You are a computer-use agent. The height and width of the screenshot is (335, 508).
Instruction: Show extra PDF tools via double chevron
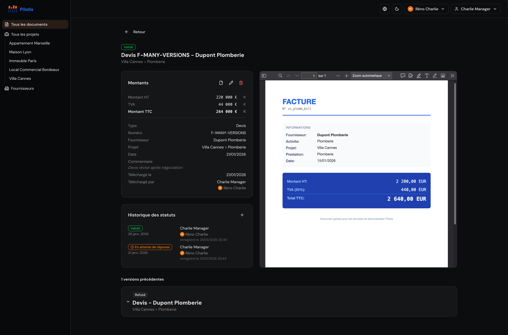pos(452,75)
